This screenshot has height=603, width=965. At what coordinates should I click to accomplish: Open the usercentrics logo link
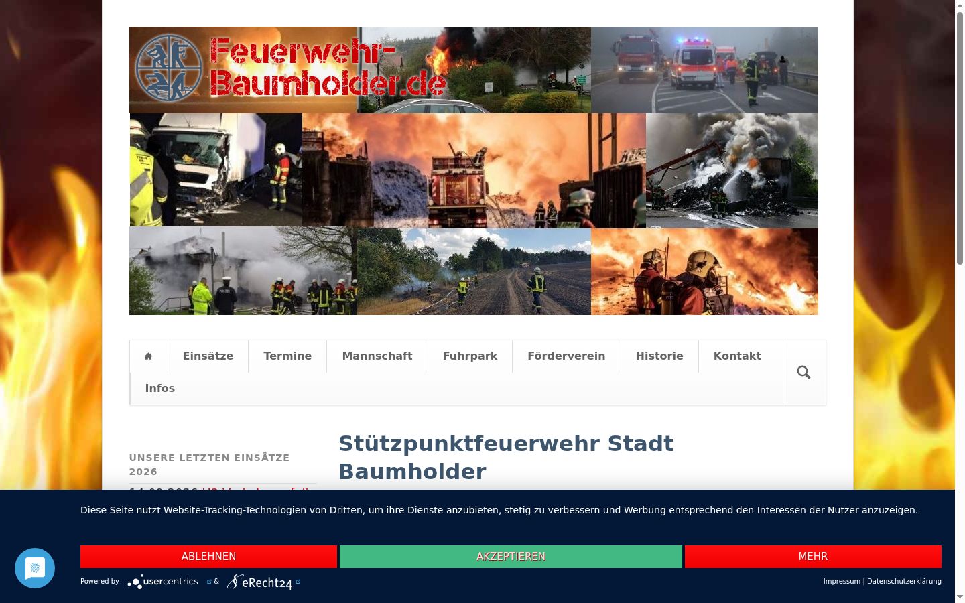[164, 582]
